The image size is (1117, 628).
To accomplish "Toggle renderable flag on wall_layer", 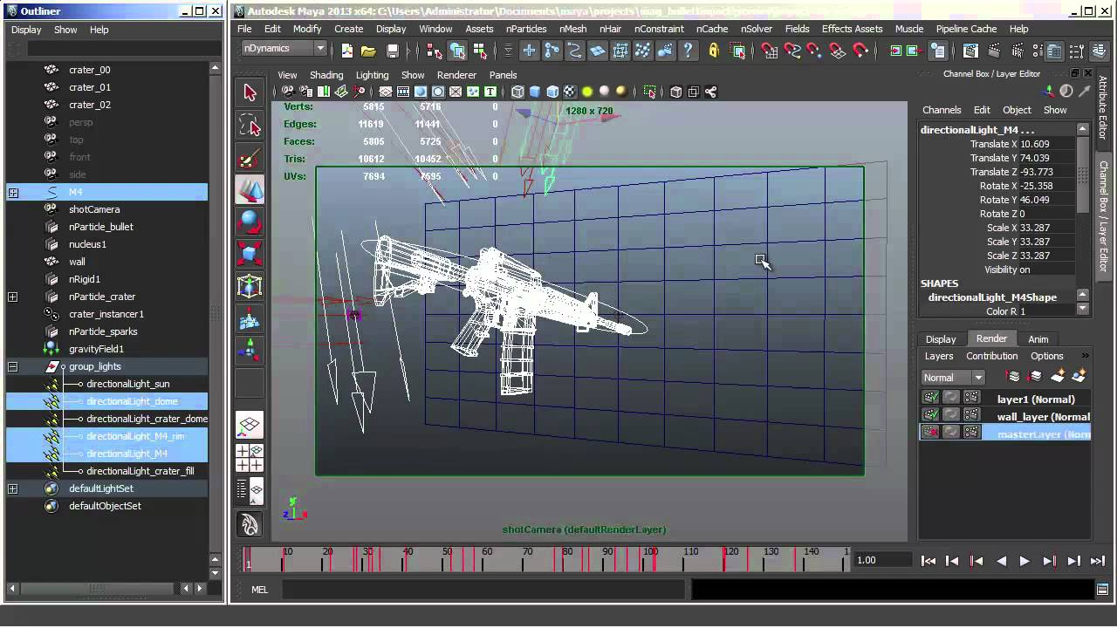I will point(930,416).
